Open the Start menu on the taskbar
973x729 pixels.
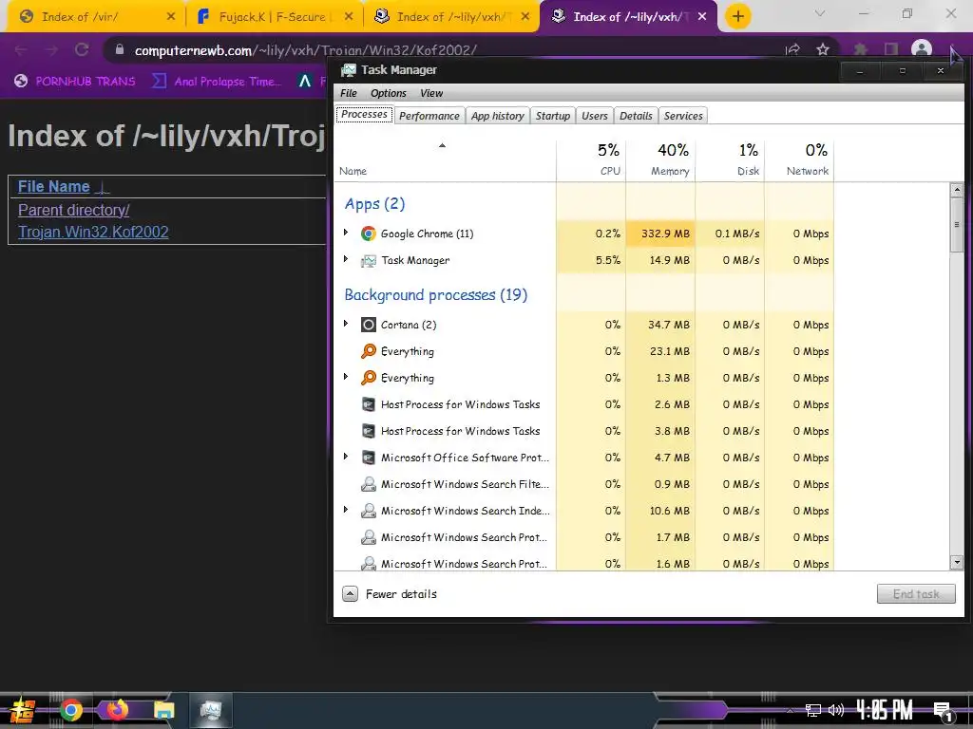(23, 710)
